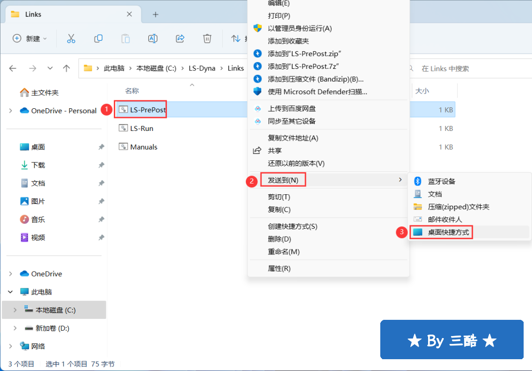The height and width of the screenshot is (371, 532).
Task: Select the LS-PrePost shortcut file
Action: click(142, 110)
